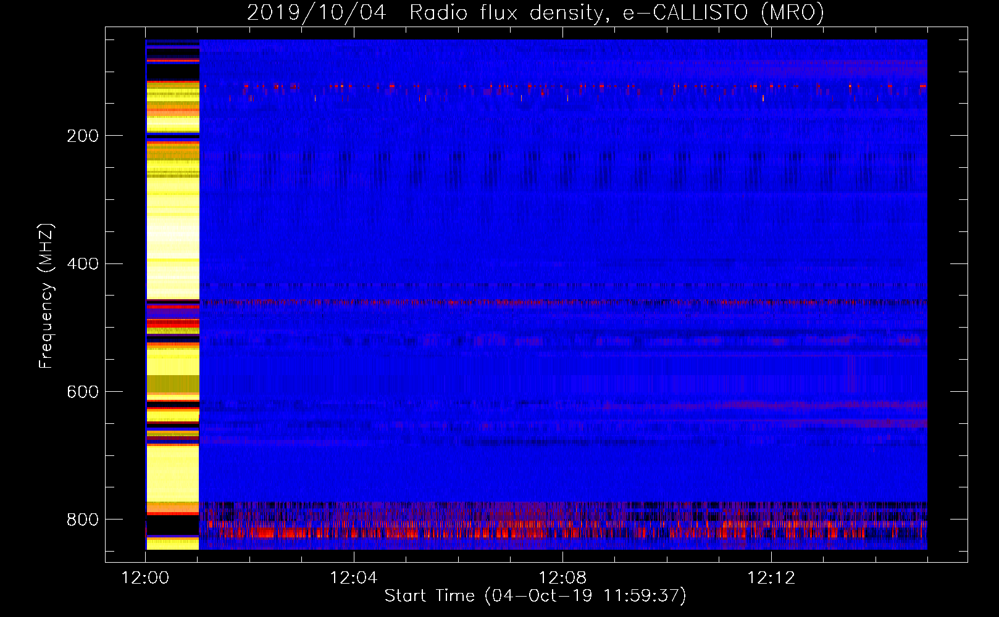The height and width of the screenshot is (617, 999).
Task: Click the 'Start Time (04-Oct-19 11:59:37)' label
Action: 535,596
